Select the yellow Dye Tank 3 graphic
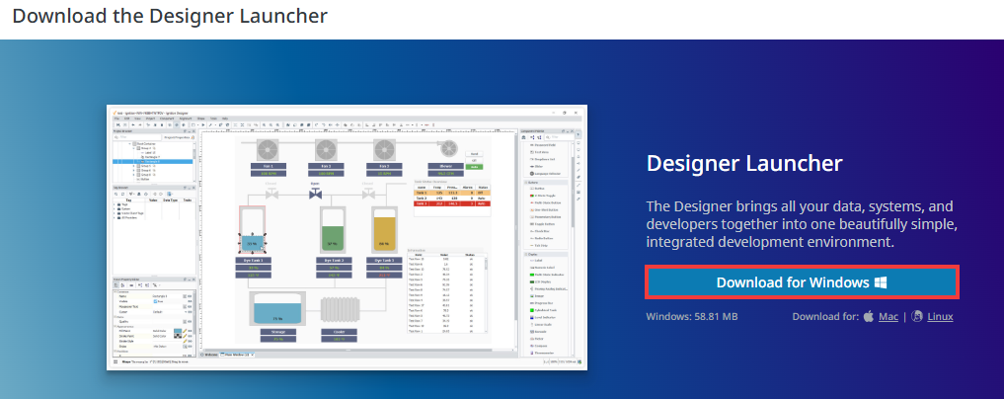The width and height of the screenshot is (1004, 399). 384,233
